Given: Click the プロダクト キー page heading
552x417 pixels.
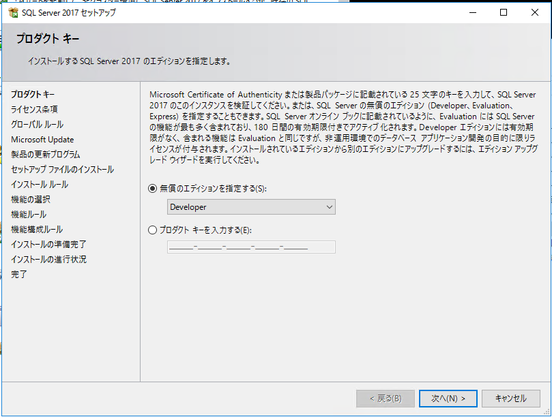Looking at the screenshot, I should [x=48, y=38].
